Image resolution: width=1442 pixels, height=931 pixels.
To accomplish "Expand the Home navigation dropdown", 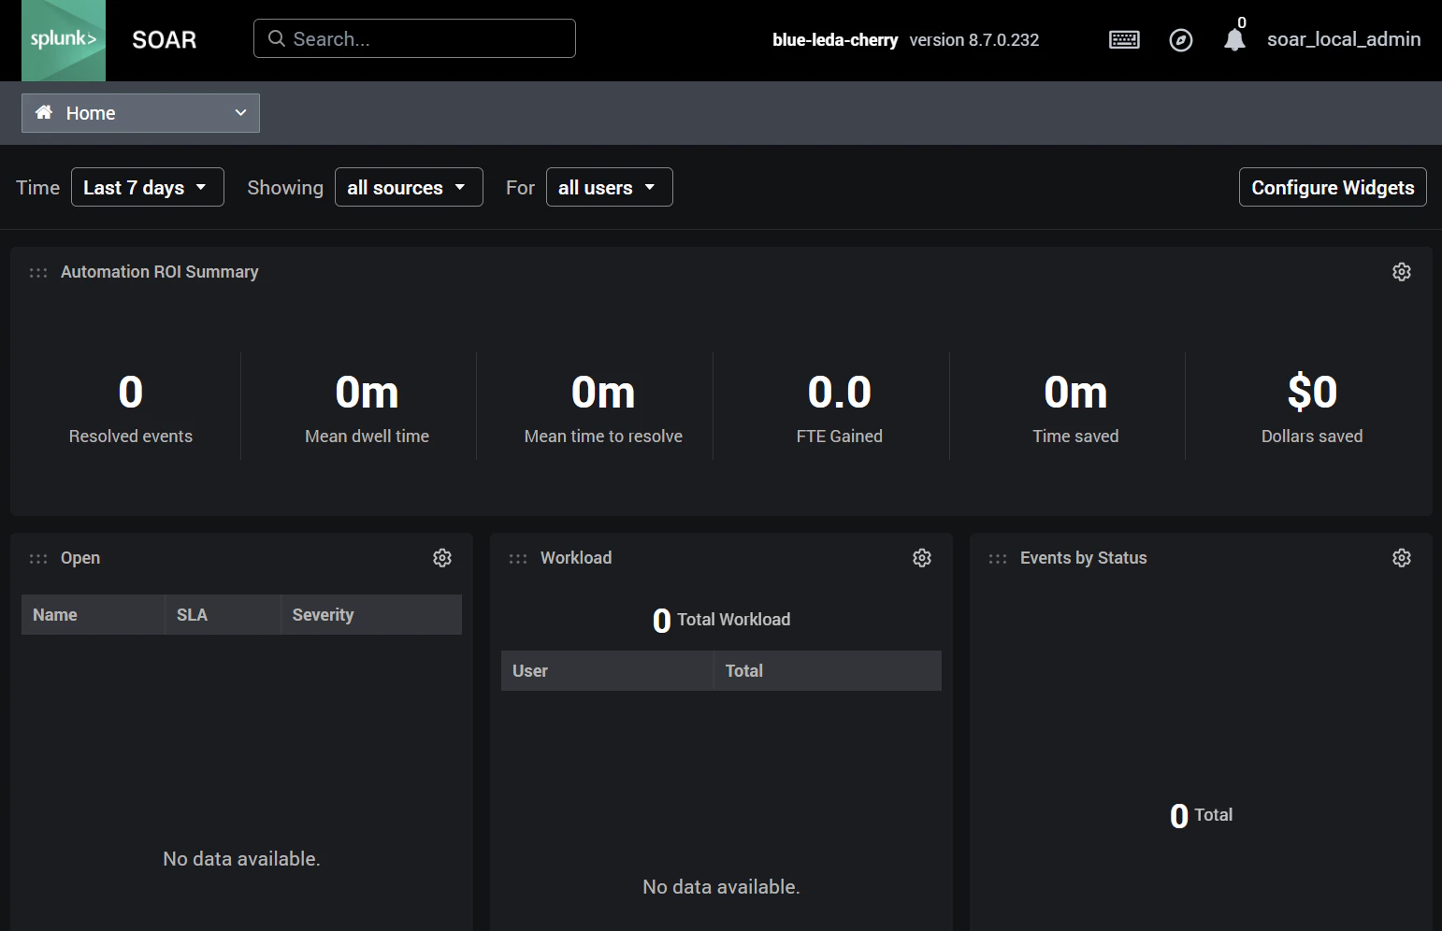I will (140, 113).
